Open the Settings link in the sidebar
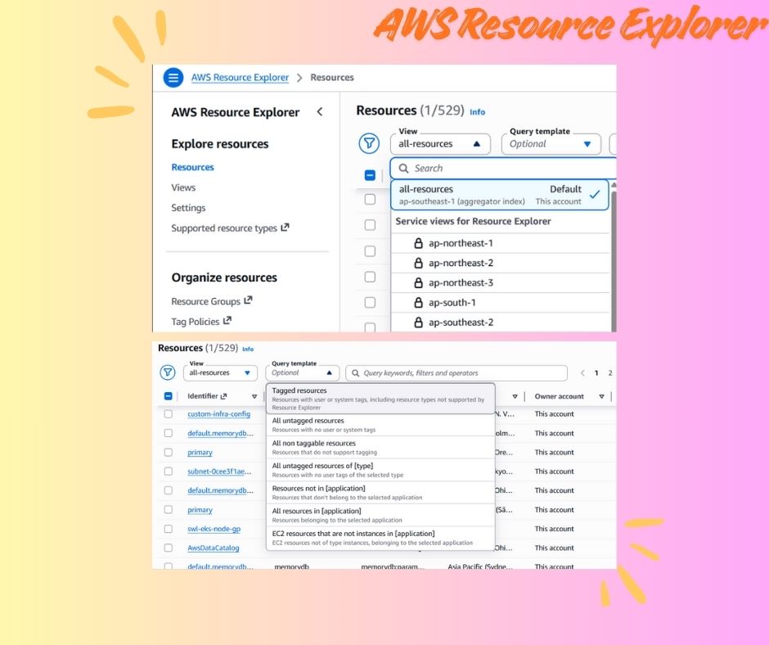 click(x=188, y=208)
